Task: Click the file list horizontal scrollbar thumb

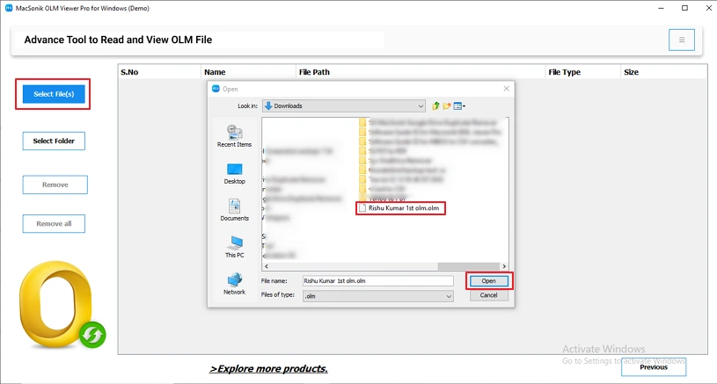Action: (x=468, y=266)
